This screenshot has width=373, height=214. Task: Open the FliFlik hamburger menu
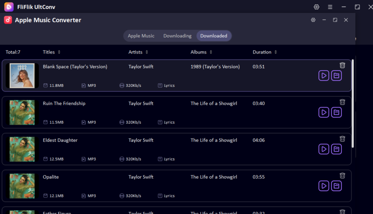pos(330,7)
